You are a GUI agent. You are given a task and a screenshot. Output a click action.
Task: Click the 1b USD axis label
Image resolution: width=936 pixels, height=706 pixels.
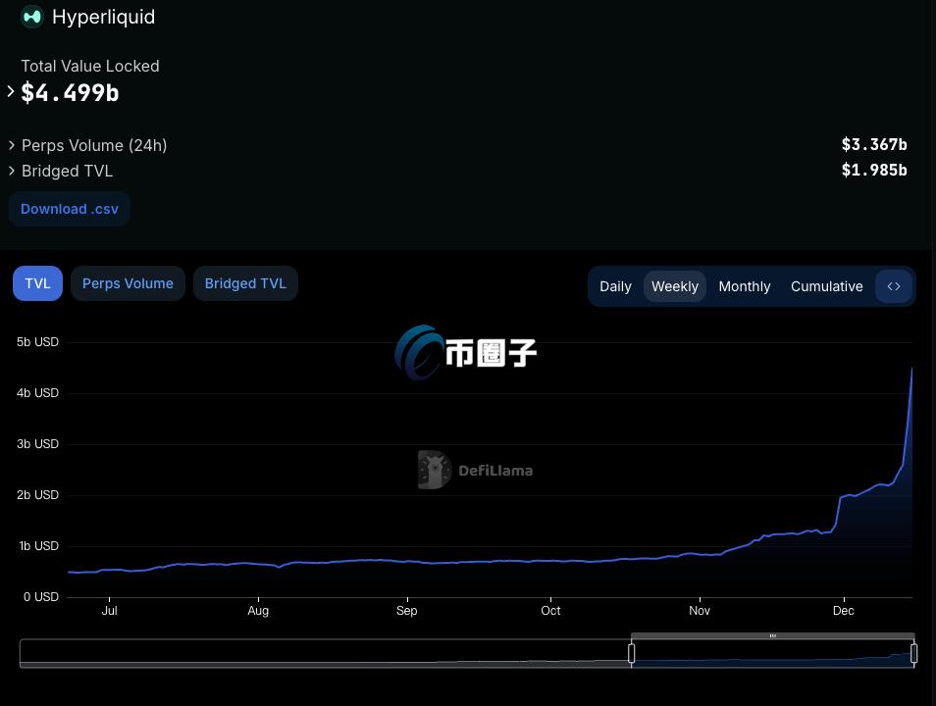(x=39, y=546)
